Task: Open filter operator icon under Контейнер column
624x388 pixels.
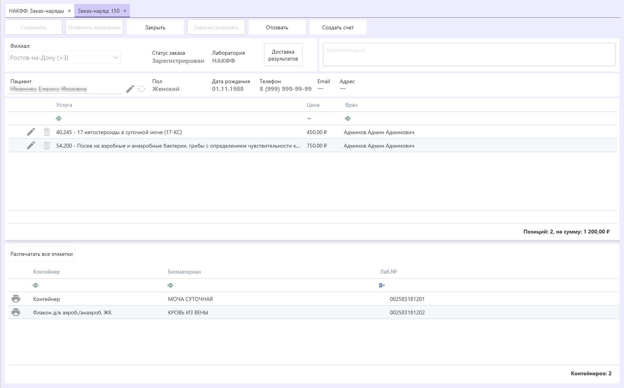Action: click(x=35, y=285)
